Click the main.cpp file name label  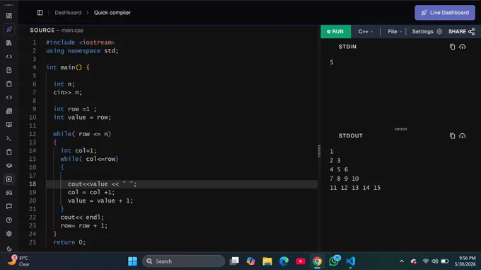(72, 30)
